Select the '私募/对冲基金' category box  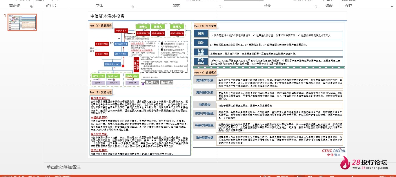[205, 125]
